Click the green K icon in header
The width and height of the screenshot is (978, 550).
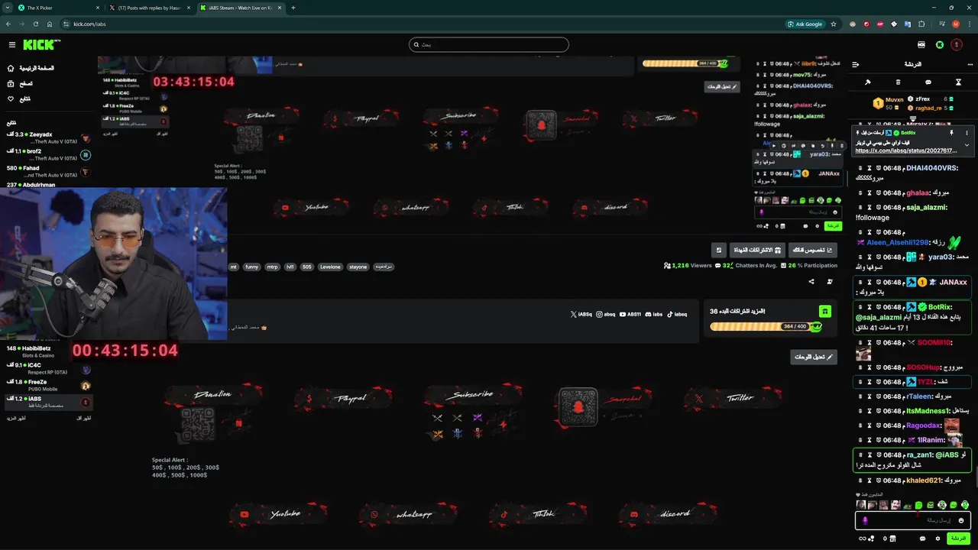940,45
